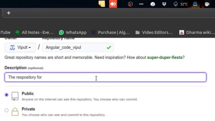The height and width of the screenshot is (121, 215).
Task: Use the super-duper-fiesta name suggestion
Action: point(165,57)
